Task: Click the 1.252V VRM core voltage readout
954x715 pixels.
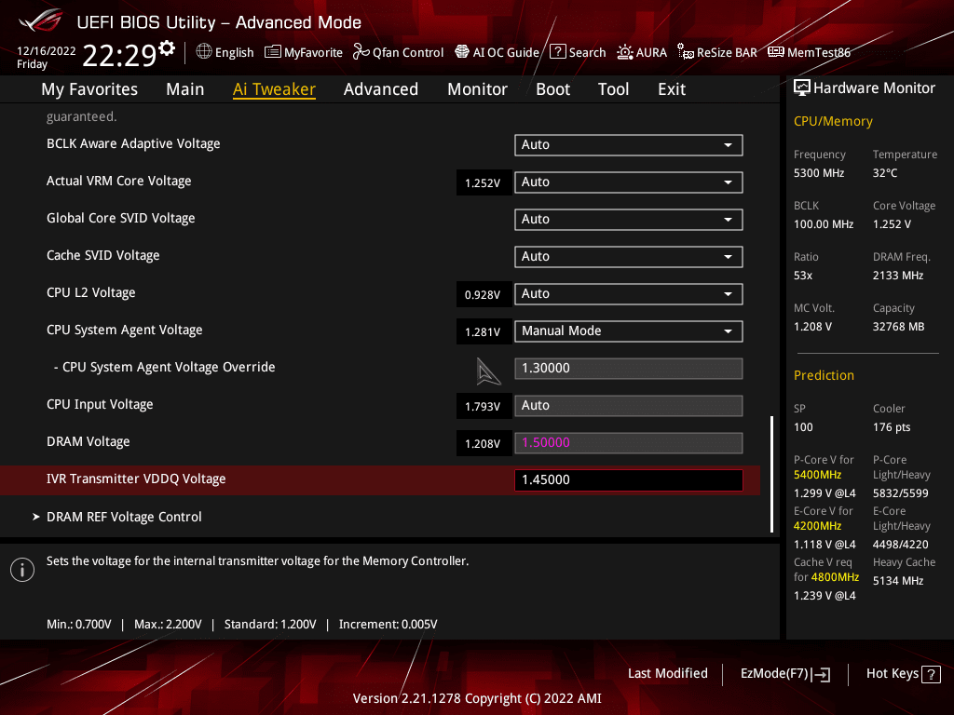Action: coord(484,183)
